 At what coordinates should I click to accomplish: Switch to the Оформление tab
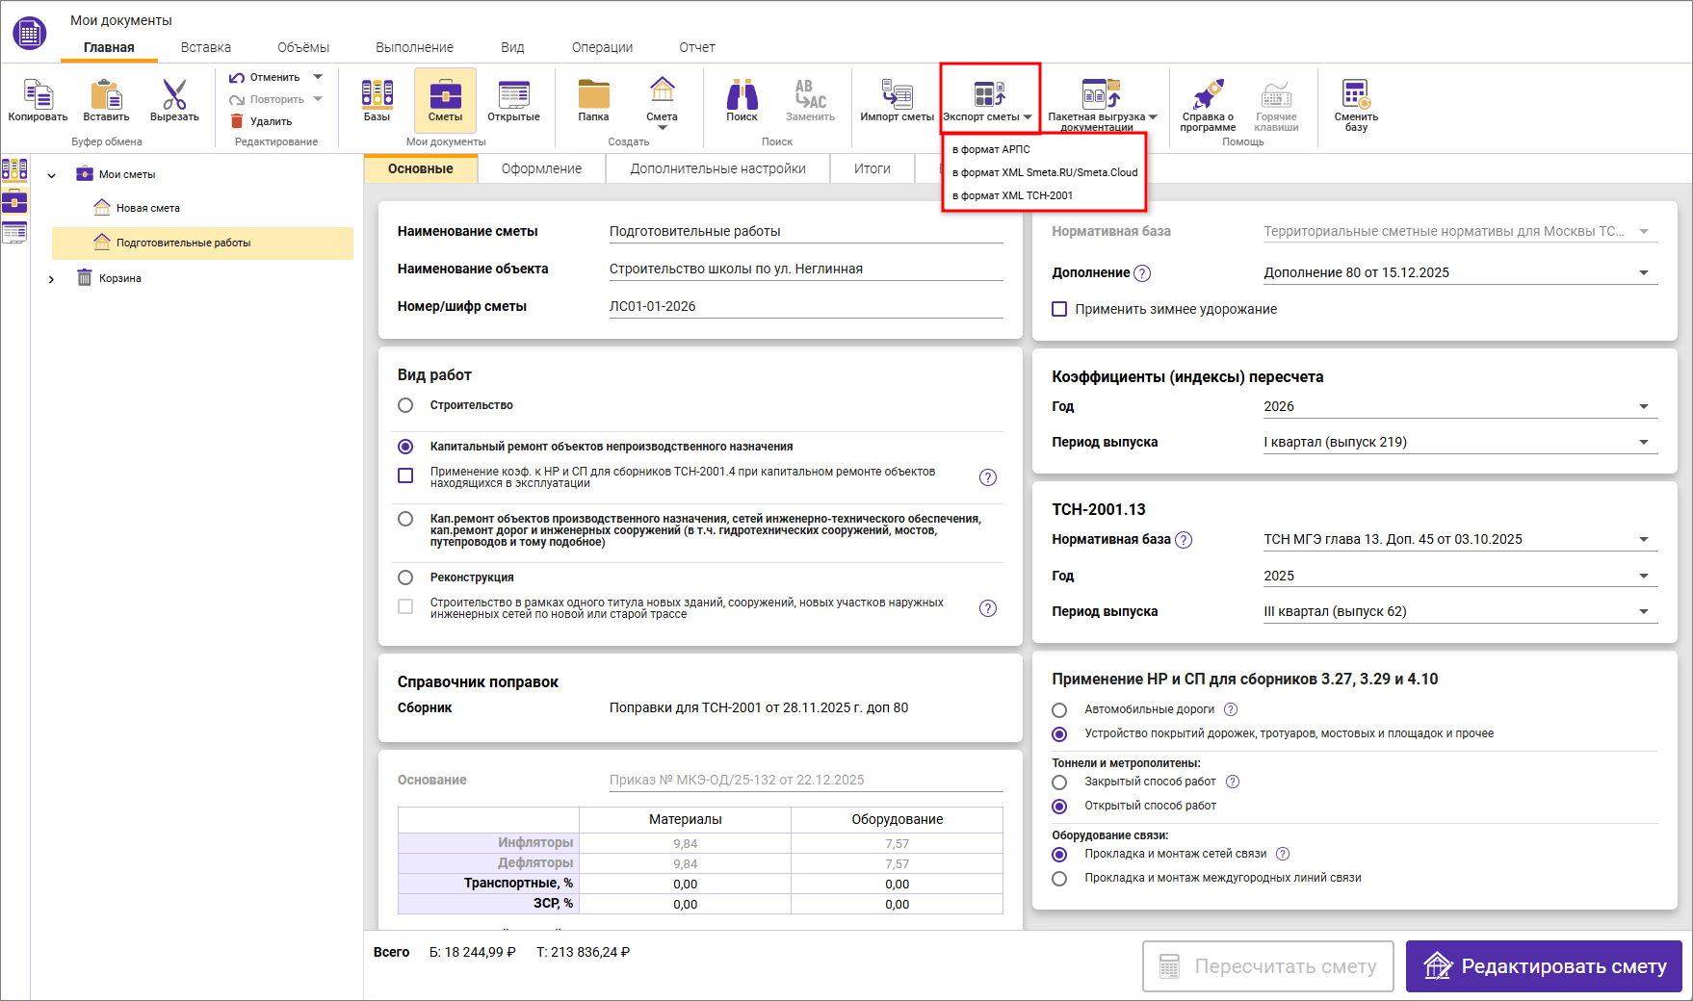tap(541, 168)
